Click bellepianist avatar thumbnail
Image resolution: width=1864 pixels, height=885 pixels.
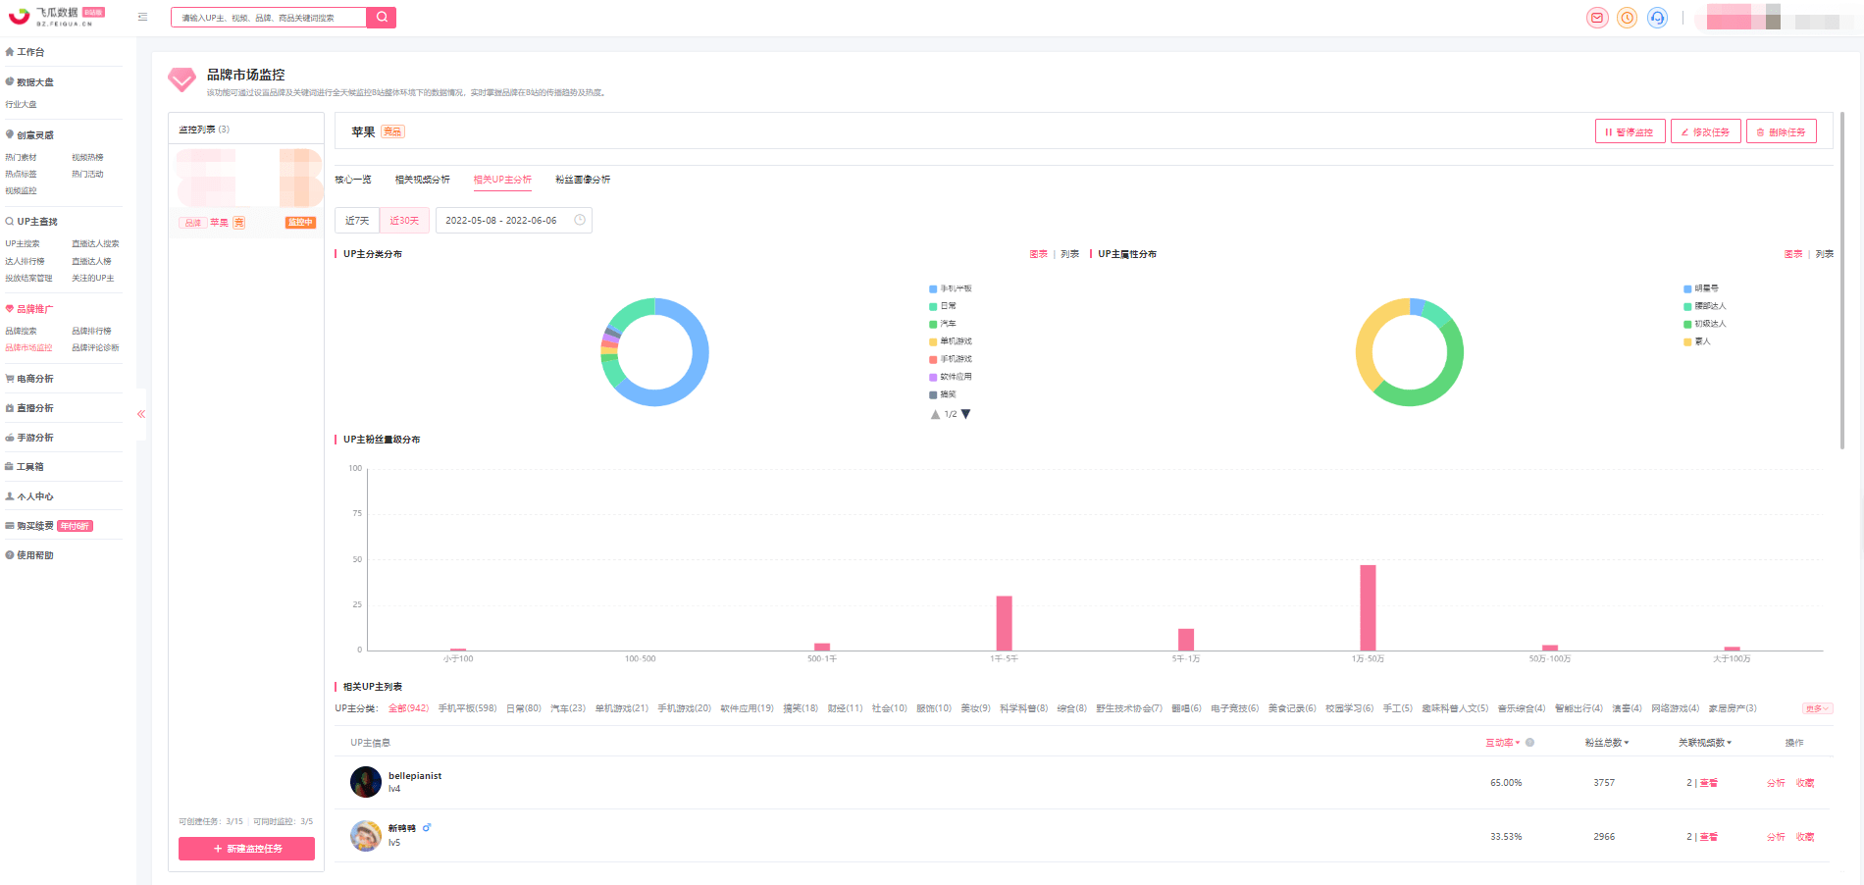(366, 782)
